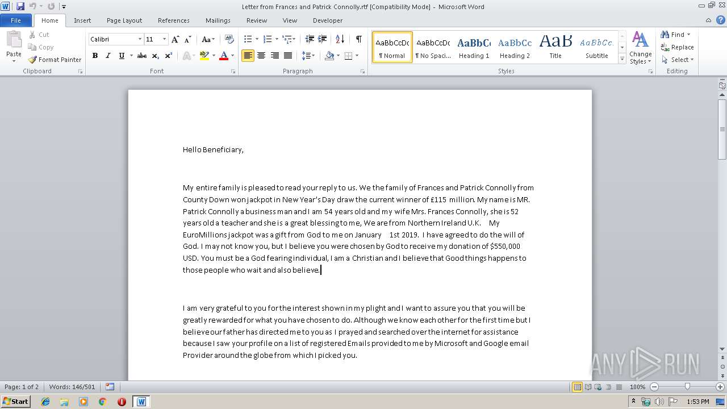
Task: Switch to the Review tab
Action: (x=257, y=20)
